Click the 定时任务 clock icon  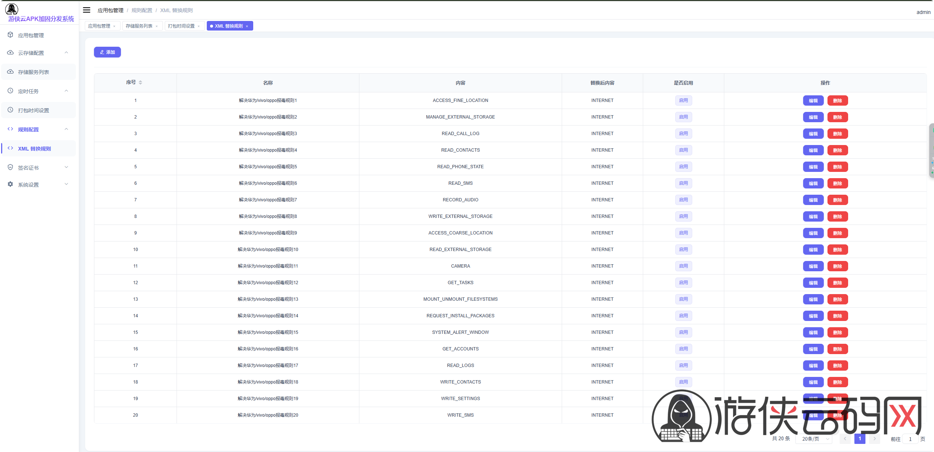[x=10, y=91]
